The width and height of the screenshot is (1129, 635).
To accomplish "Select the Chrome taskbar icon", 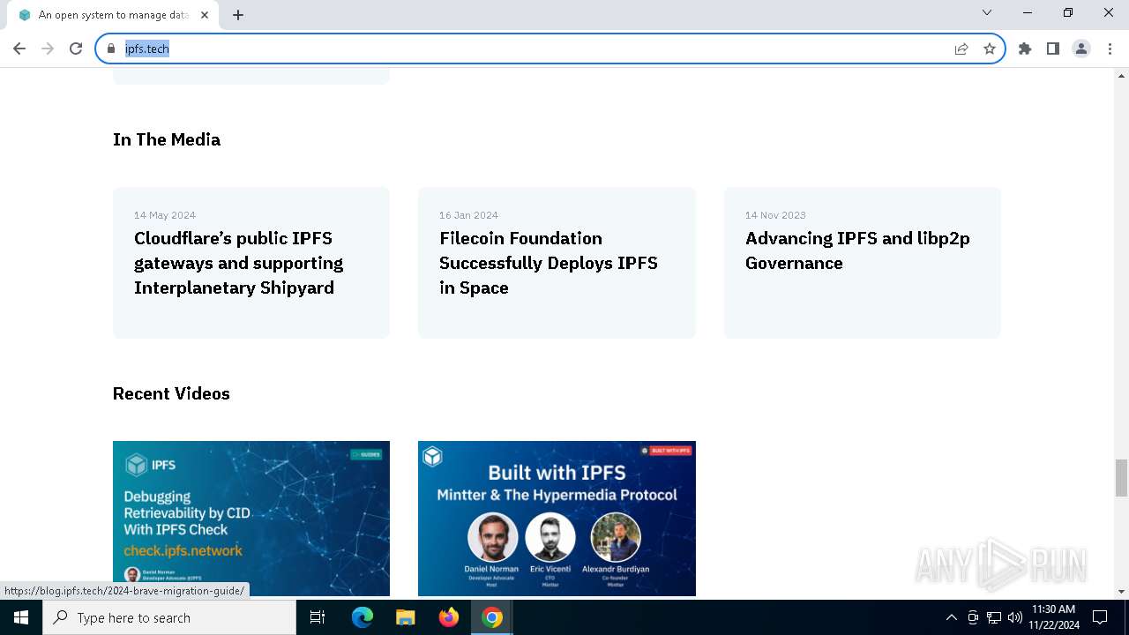I will (492, 617).
